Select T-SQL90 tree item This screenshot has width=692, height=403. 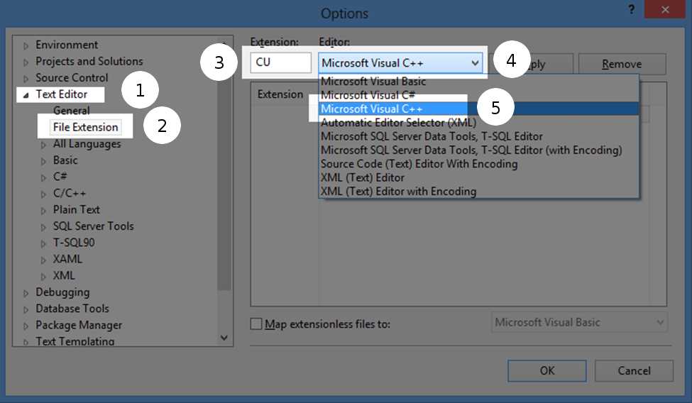click(x=74, y=243)
